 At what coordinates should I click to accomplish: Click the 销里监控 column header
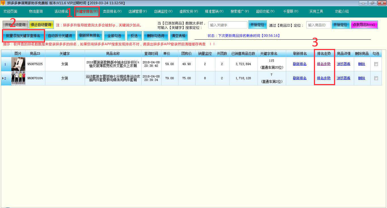click(x=205, y=53)
